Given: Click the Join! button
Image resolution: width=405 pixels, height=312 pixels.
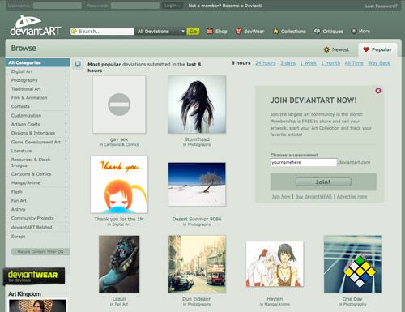Looking at the screenshot, I should pyautogui.click(x=323, y=182).
